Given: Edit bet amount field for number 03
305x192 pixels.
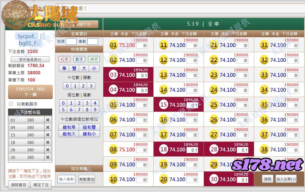Looking at the screenshot, I should pos(142,76).
